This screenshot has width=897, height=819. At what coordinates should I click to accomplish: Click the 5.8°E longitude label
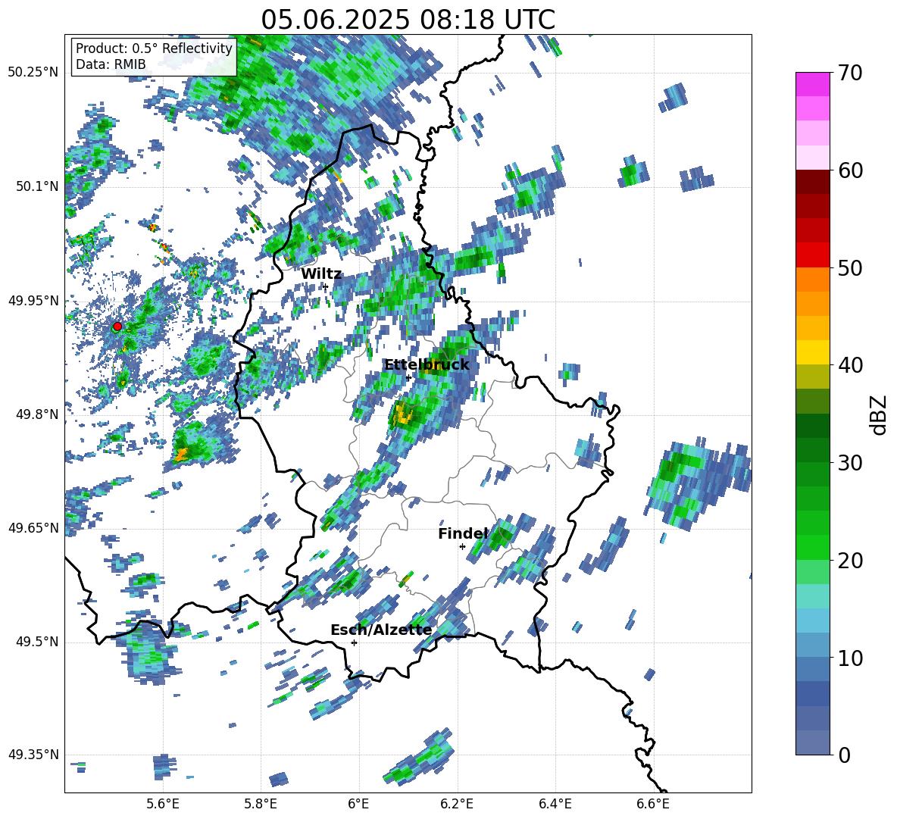tap(261, 804)
